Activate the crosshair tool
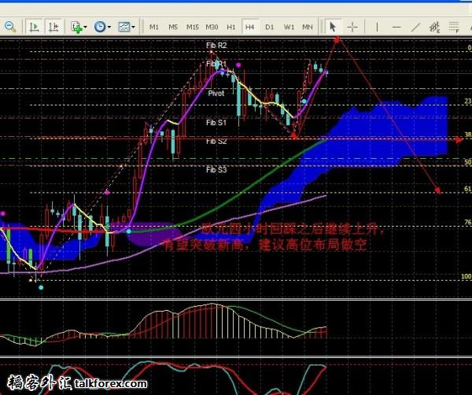Image resolution: width=472 pixels, height=395 pixels. point(352,27)
